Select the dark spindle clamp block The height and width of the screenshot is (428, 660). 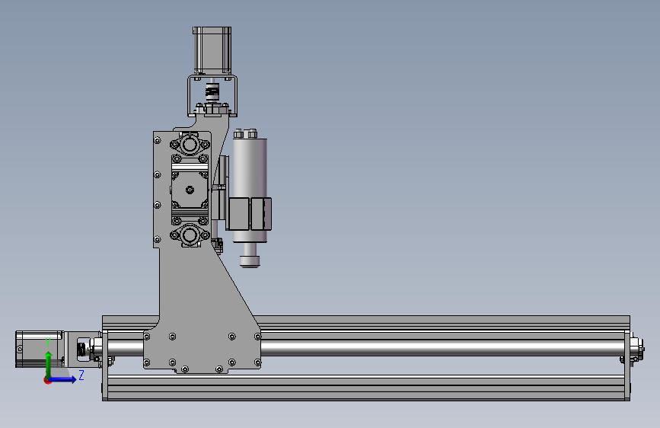(248, 214)
